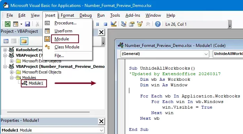Screen dimensions: 243x134
Task: Close the open Insert menu
Action: 50,15
